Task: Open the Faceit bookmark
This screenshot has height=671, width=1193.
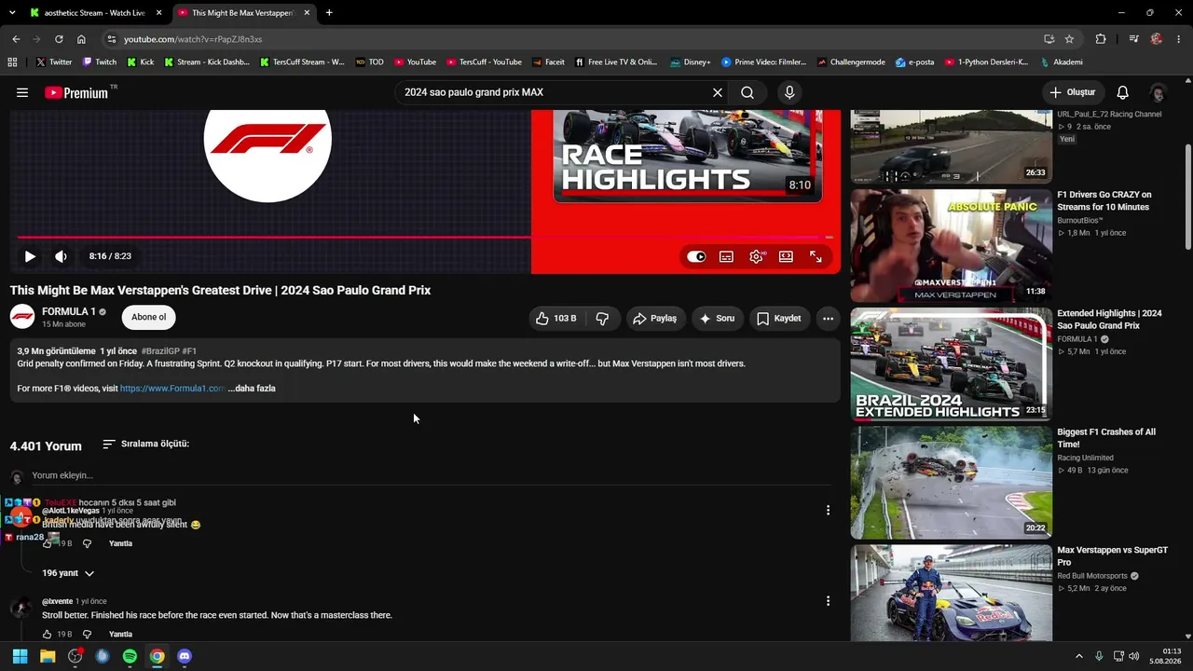Action: (x=548, y=62)
